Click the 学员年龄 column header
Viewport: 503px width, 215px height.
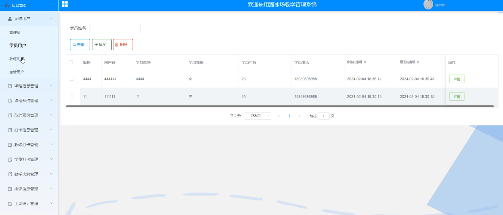point(249,62)
